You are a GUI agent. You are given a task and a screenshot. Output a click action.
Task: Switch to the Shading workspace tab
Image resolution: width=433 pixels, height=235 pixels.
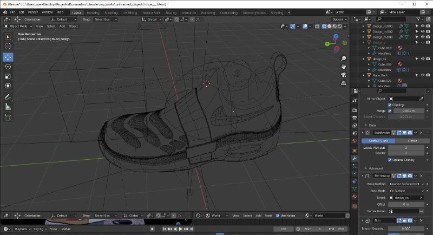coord(170,12)
